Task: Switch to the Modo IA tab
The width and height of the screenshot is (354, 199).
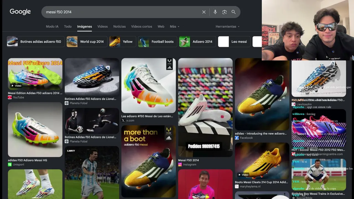Action: click(52, 27)
